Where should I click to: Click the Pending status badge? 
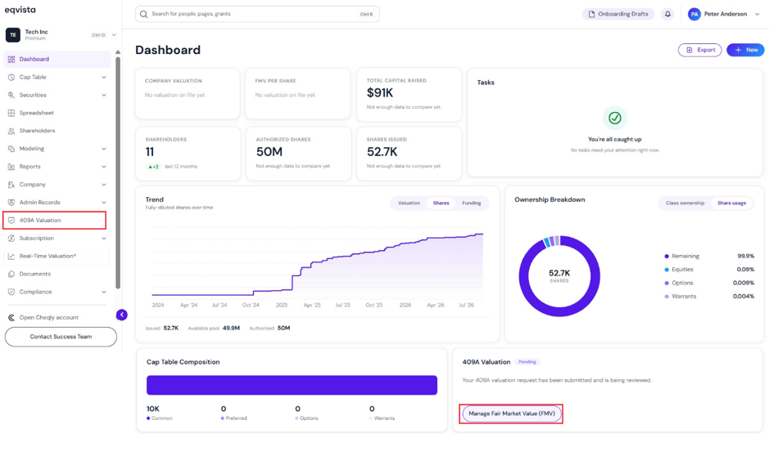click(x=527, y=362)
